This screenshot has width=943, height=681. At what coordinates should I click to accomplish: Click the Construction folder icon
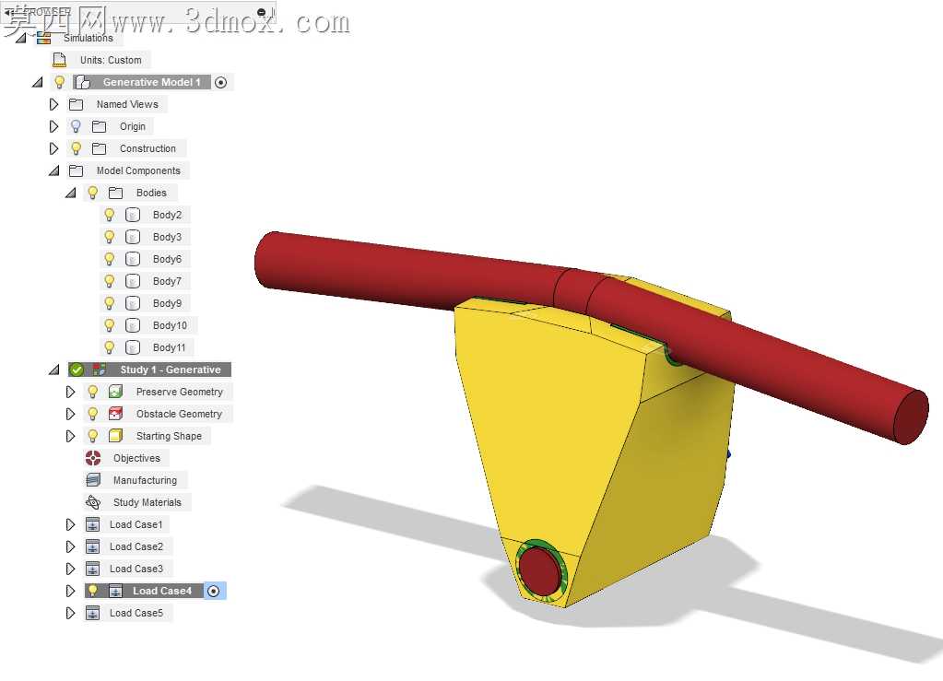100,148
